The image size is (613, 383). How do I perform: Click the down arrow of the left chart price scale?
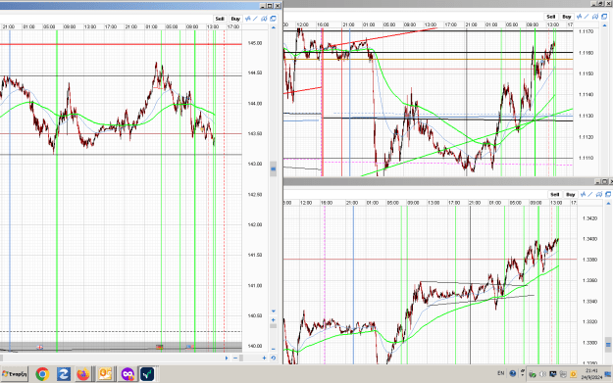(x=274, y=311)
